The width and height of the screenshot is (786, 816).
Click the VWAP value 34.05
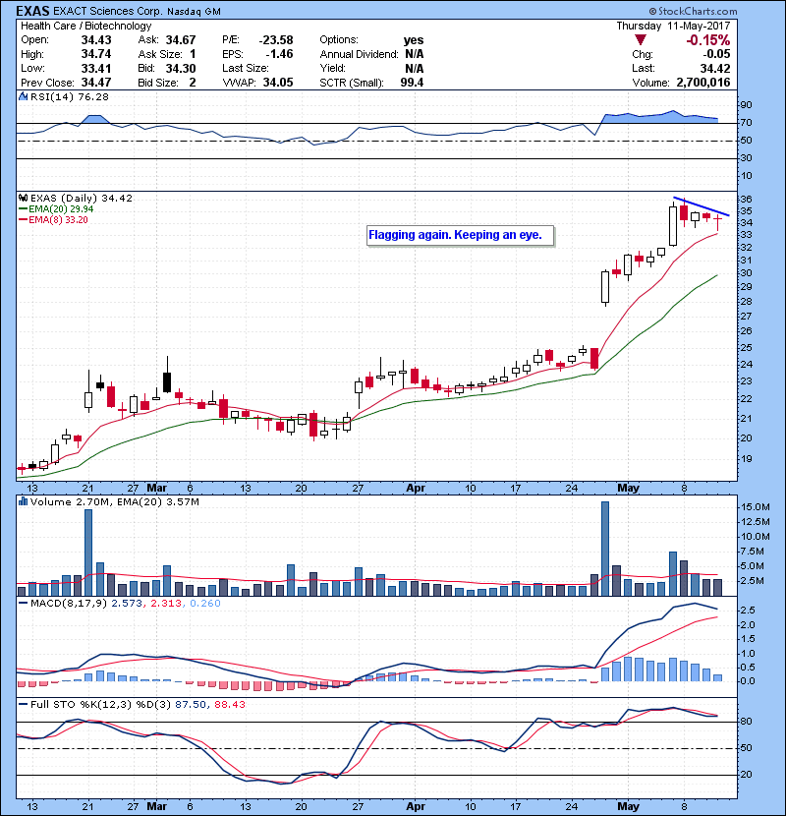278,83
